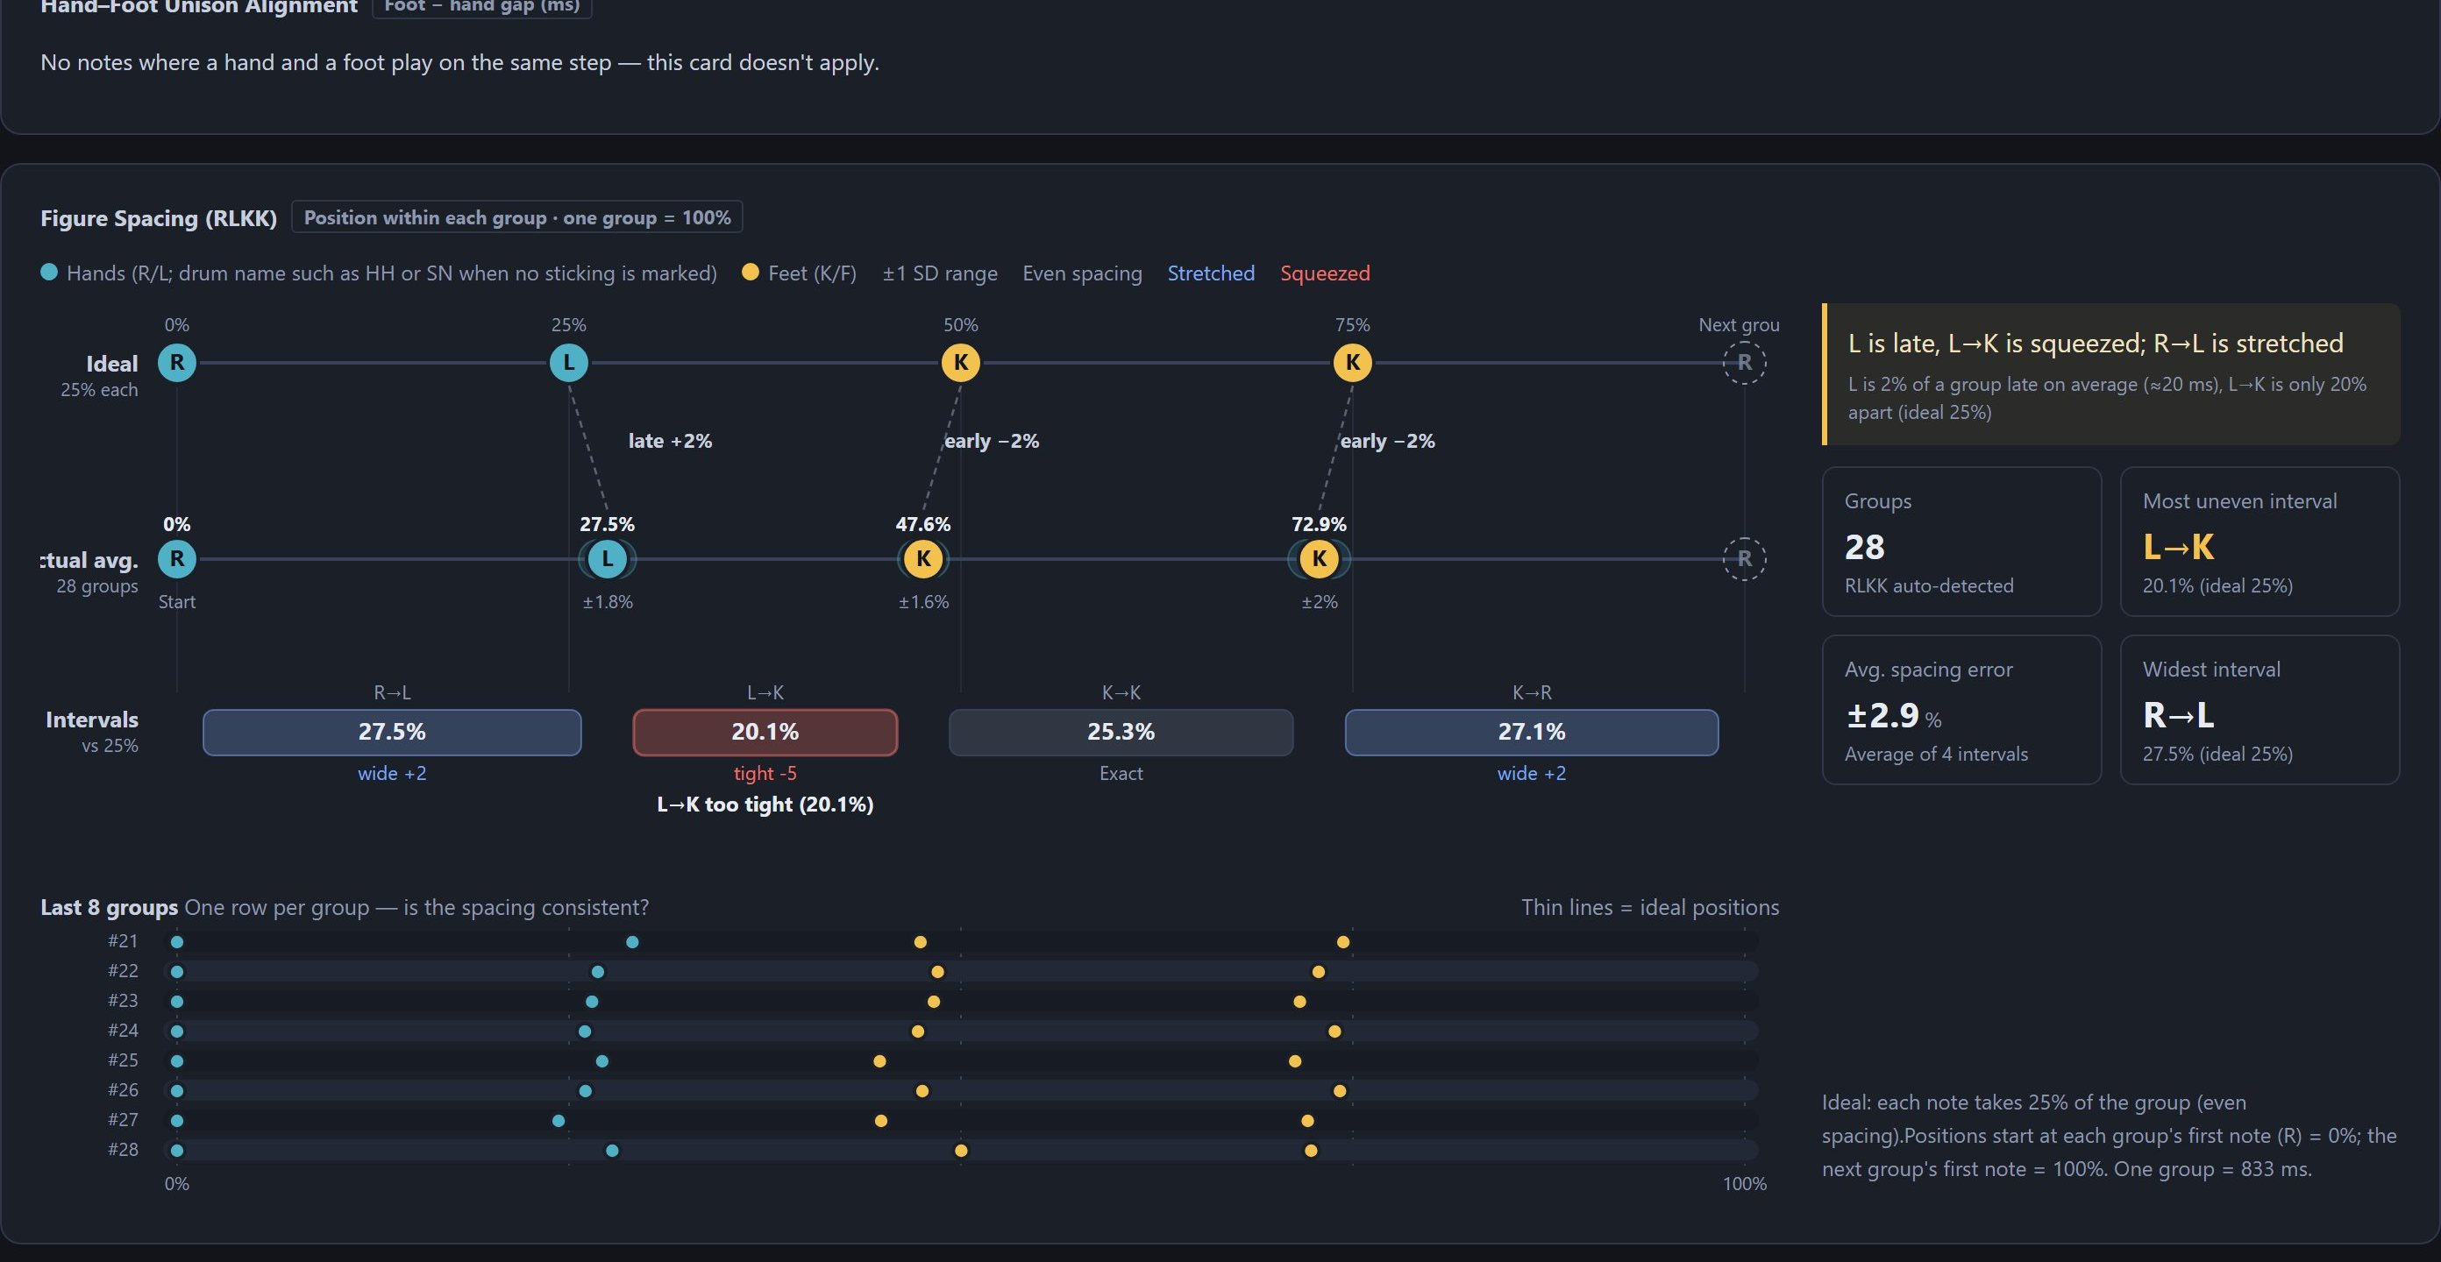
Task: Click the actual avg. R marker labeled Start
Action: point(176,559)
